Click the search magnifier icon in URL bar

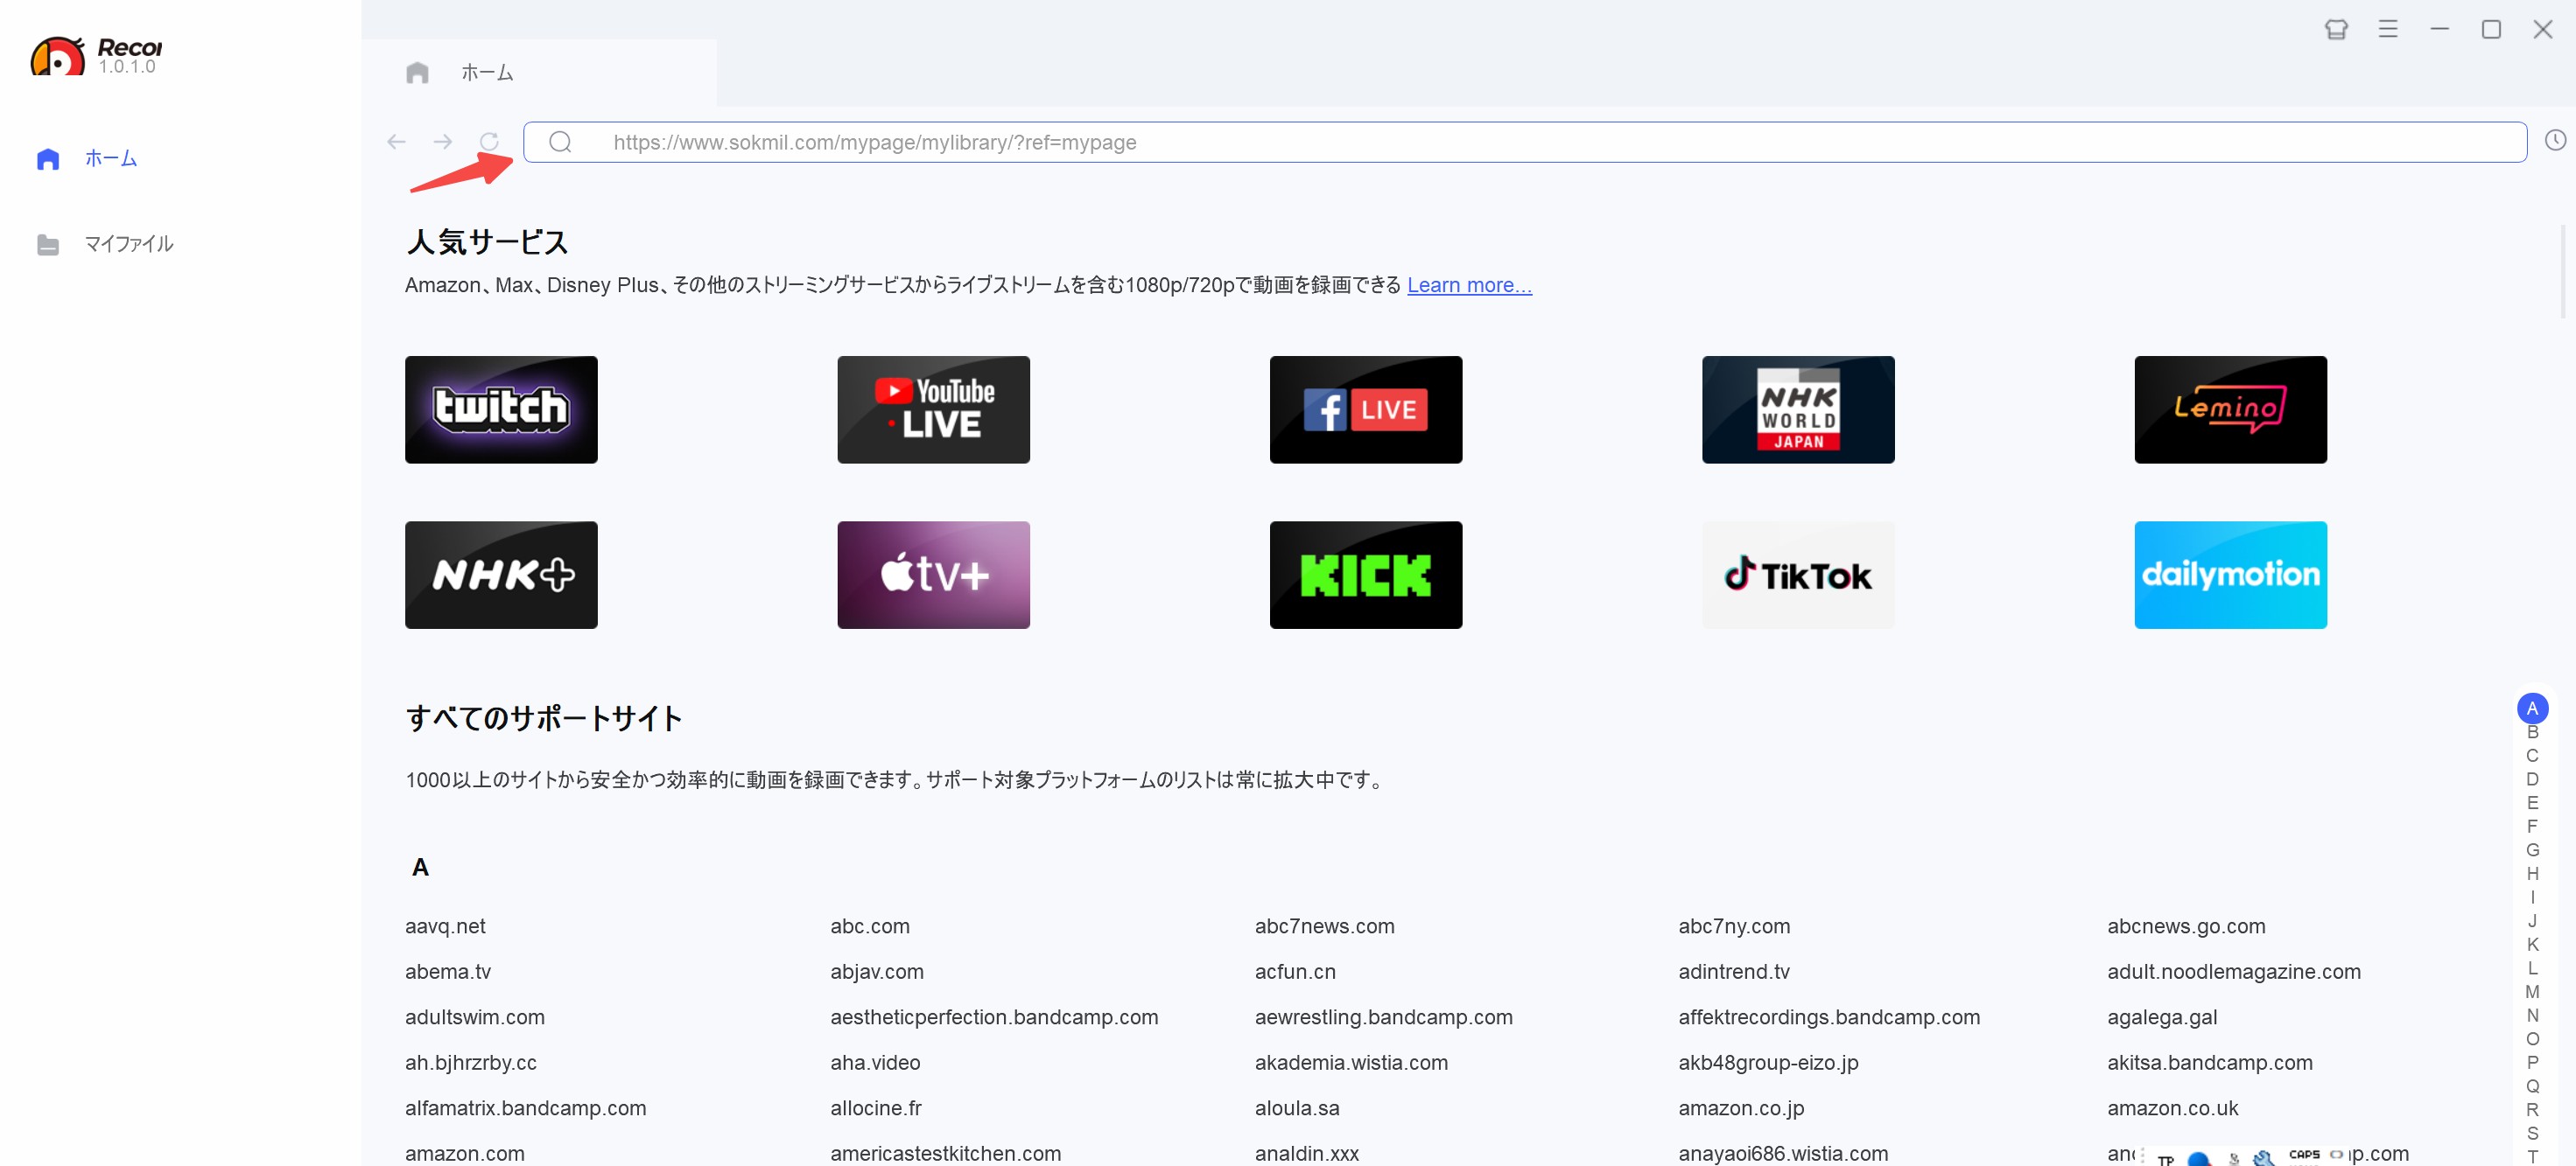coord(561,142)
